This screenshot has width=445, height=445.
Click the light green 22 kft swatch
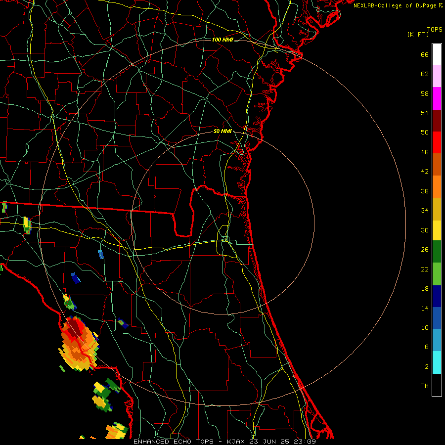coord(437,274)
